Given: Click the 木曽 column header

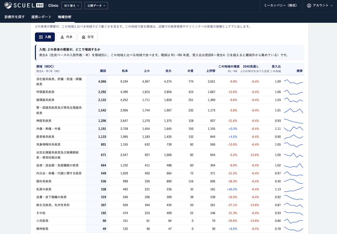Looking at the screenshot, I should (x=190, y=71).
